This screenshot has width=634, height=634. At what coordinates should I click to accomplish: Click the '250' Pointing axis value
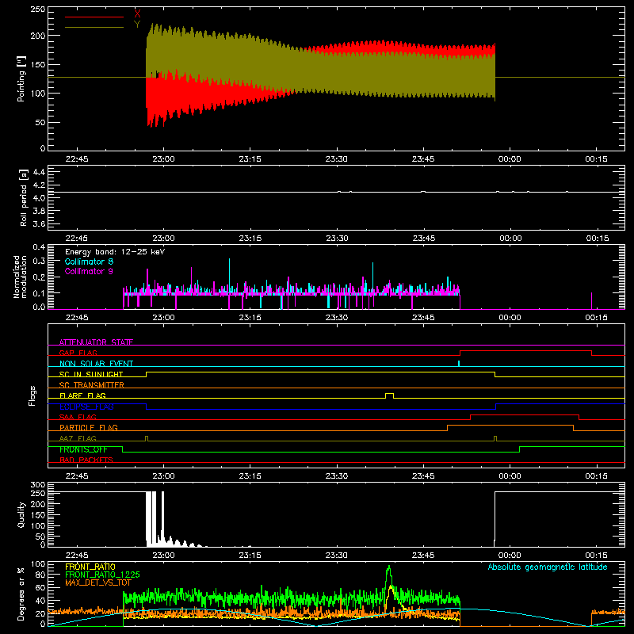point(38,9)
